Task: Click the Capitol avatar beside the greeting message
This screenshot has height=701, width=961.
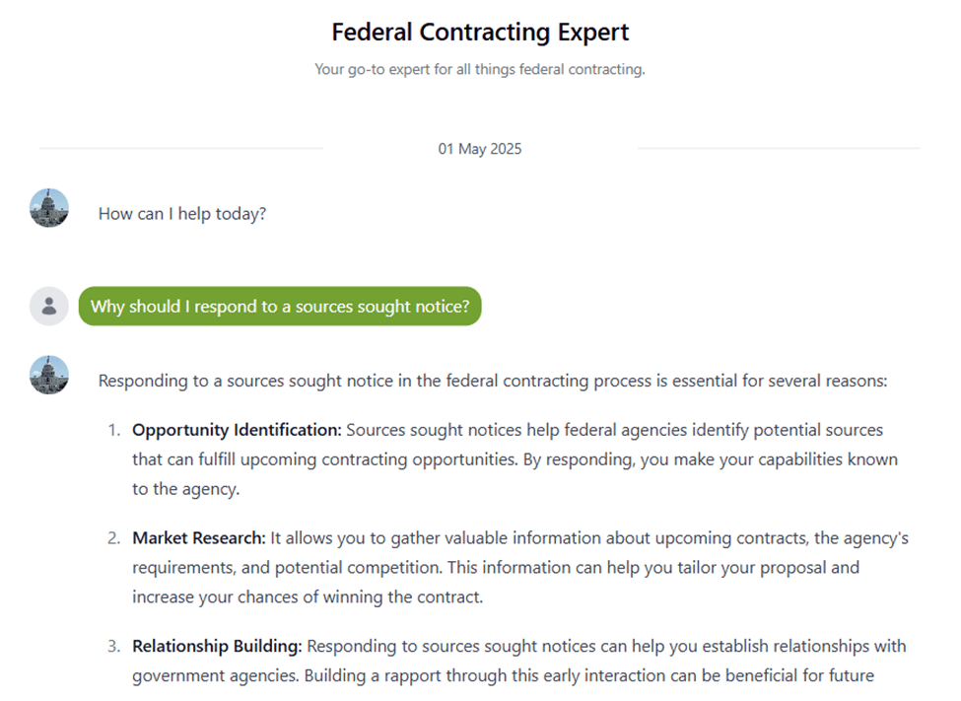Action: (x=49, y=208)
